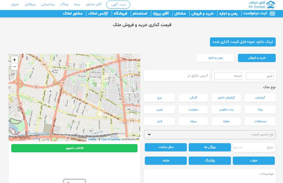Screen dimensions: 283x183
Task: Zoom out on the map
Action: click(x=14, y=67)
